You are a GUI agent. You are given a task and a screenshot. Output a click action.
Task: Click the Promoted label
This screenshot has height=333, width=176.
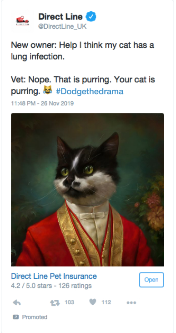pyautogui.click(x=35, y=317)
